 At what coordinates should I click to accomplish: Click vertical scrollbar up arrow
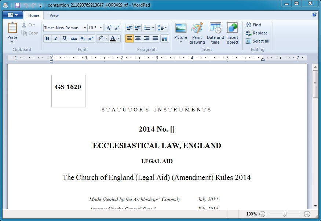[315, 67]
